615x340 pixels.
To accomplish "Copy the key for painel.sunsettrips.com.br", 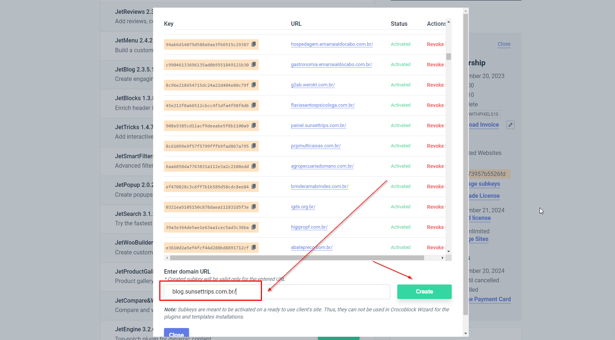I will 254,126.
